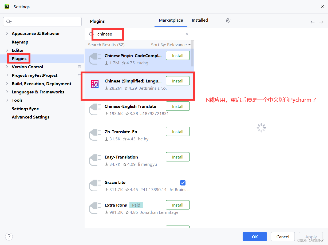The height and width of the screenshot is (245, 328).
Task: Expand Languages & Frameworks node
Action: coord(7,92)
